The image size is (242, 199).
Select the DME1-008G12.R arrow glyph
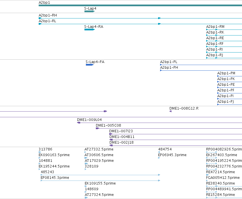point(170,111)
